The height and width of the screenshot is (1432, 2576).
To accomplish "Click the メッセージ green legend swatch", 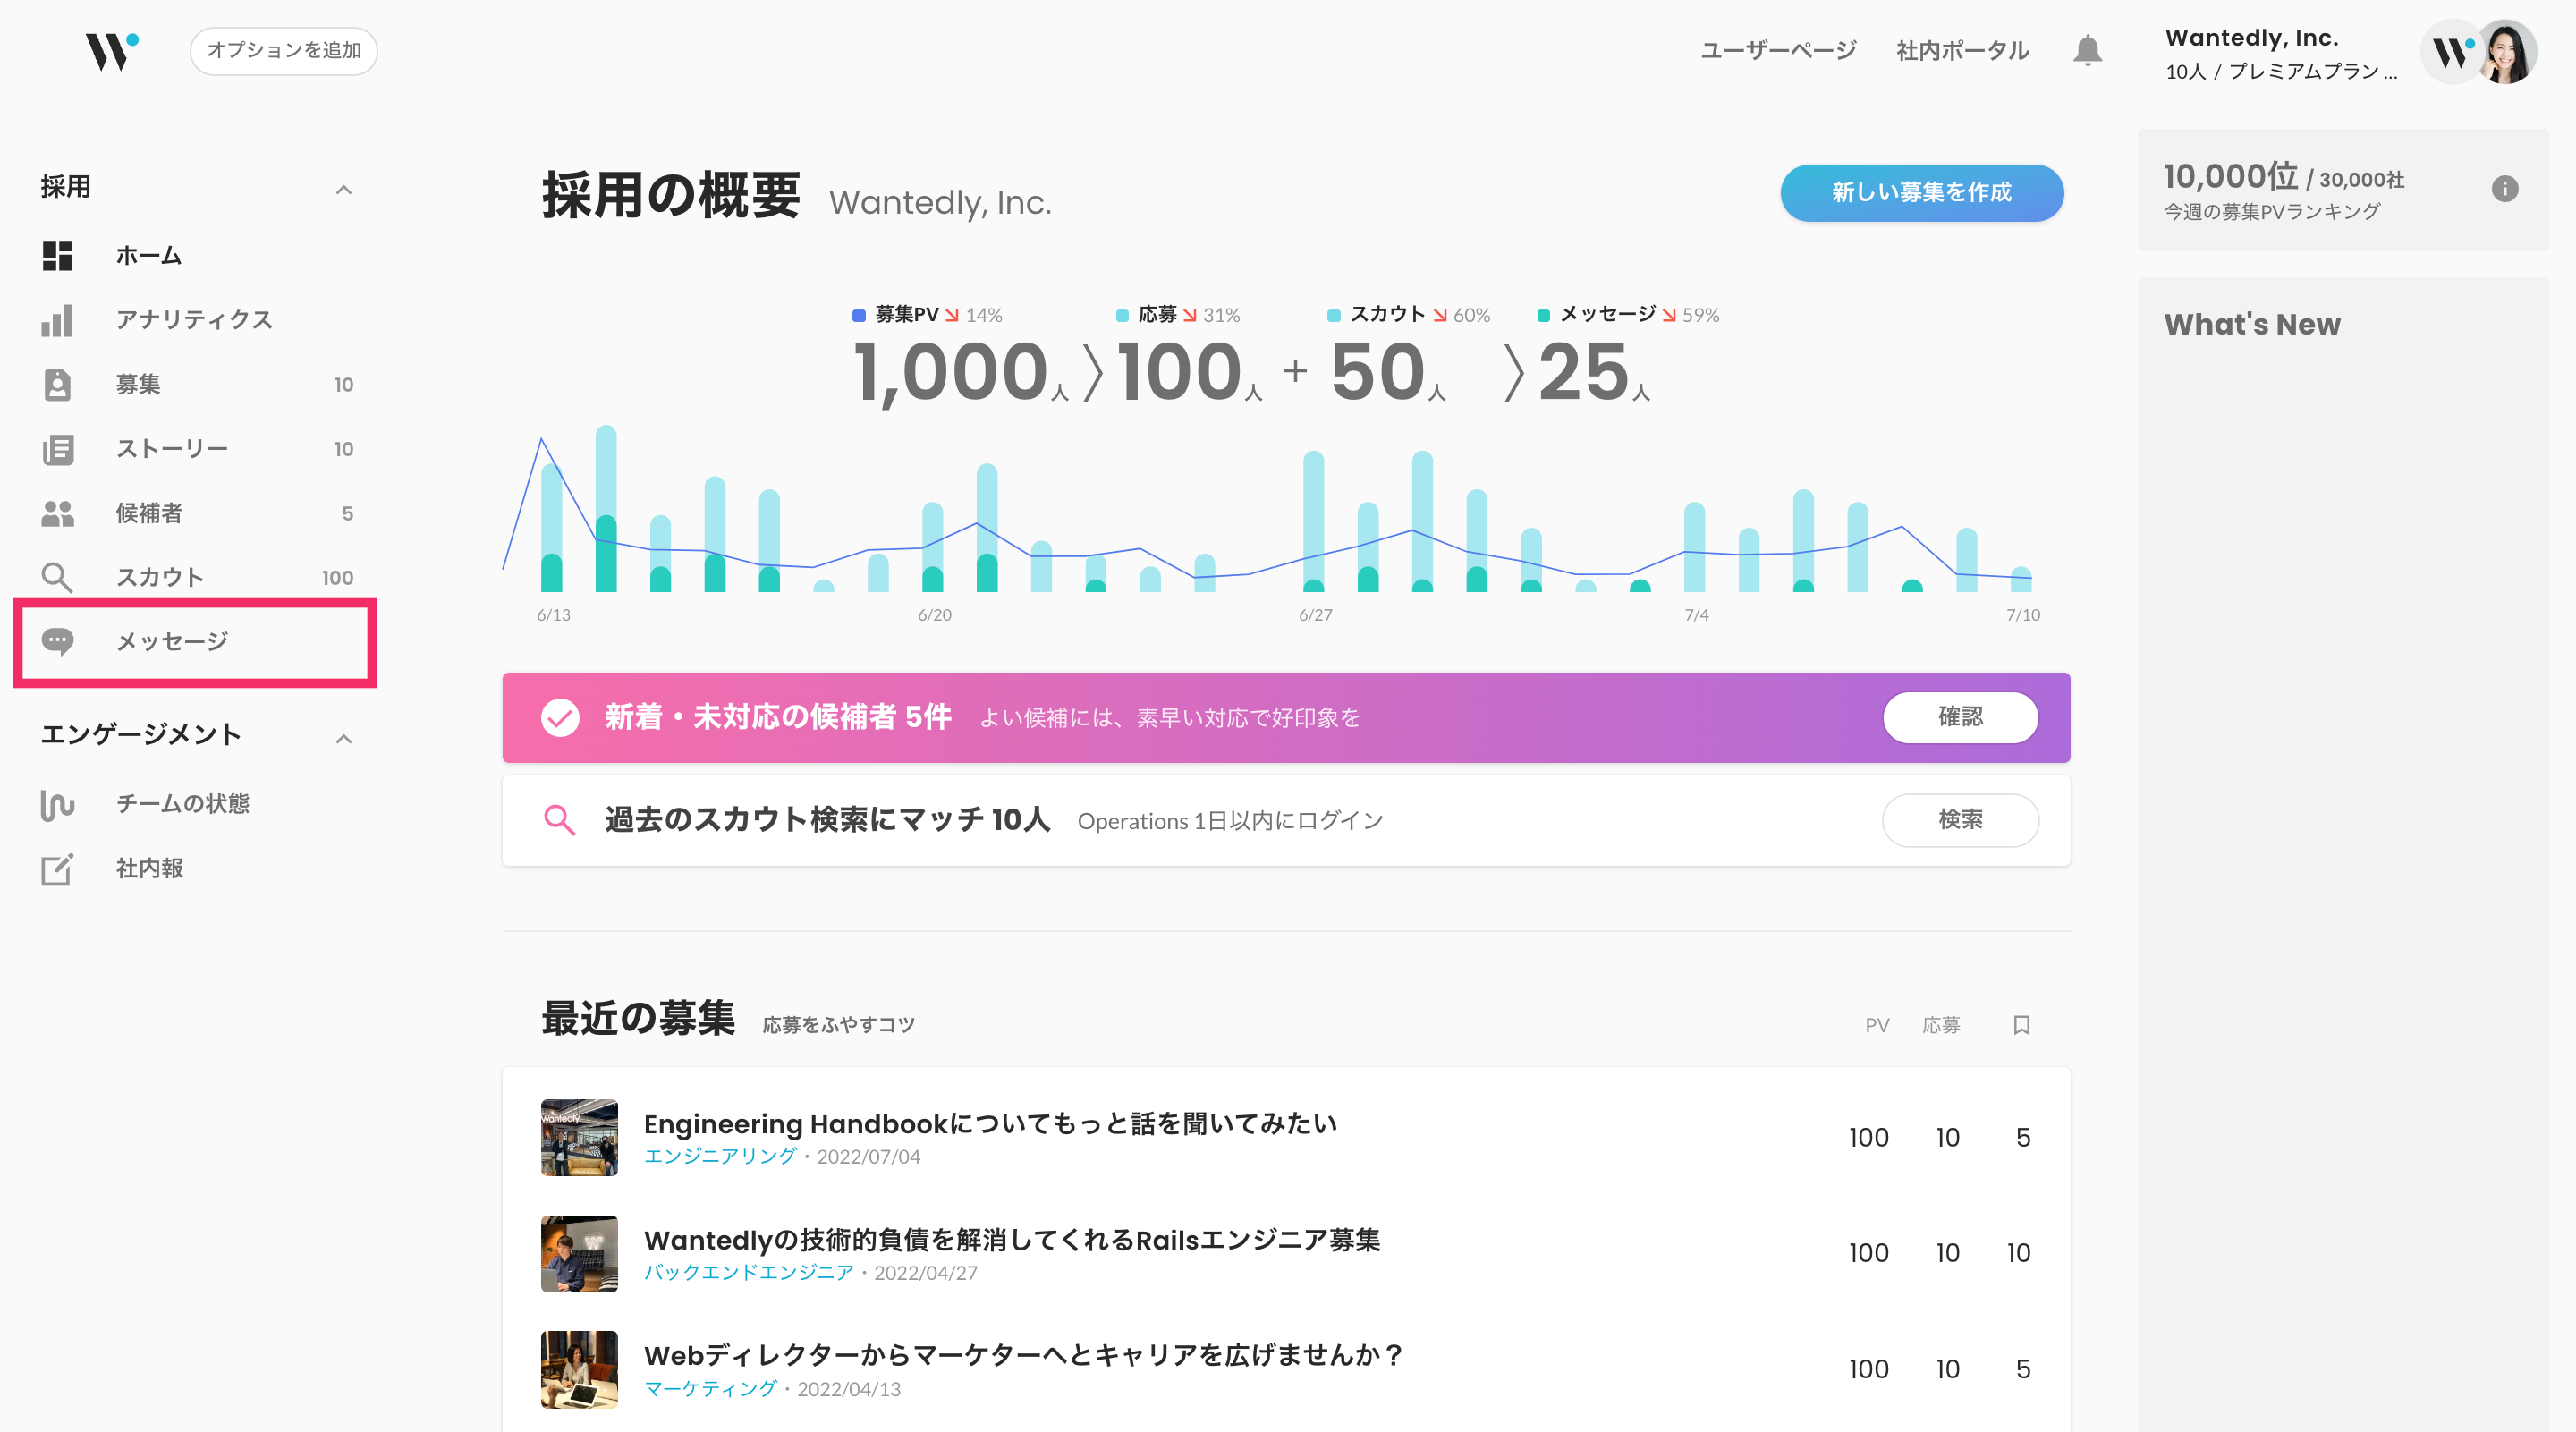I will coord(1543,315).
